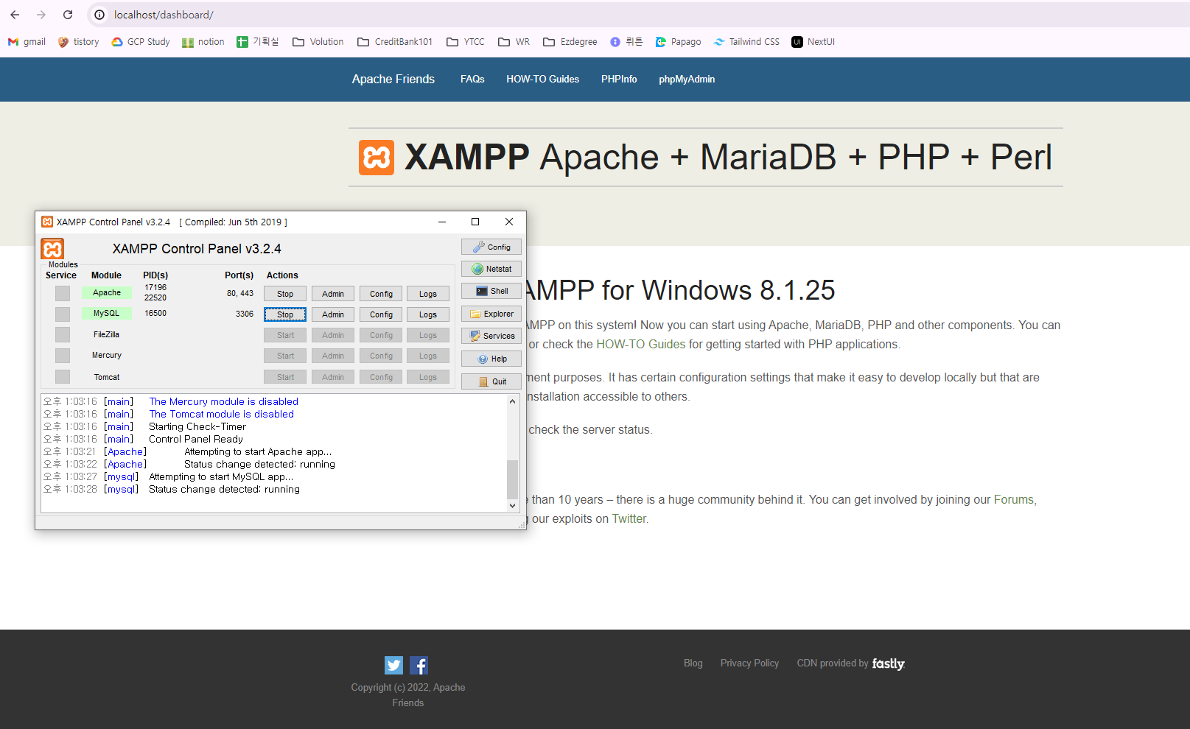Screen dimensions: 1190x729
Task: Open Config in control panel sidebar
Action: pos(491,247)
